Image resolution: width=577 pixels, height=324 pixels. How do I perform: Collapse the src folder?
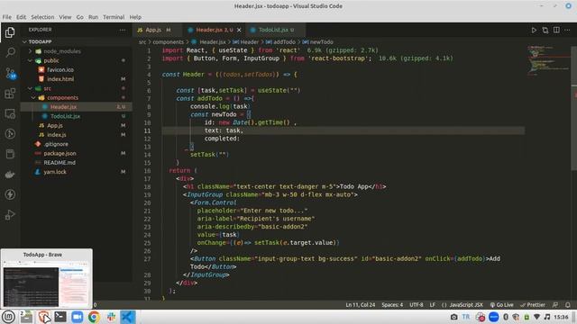tap(30, 88)
